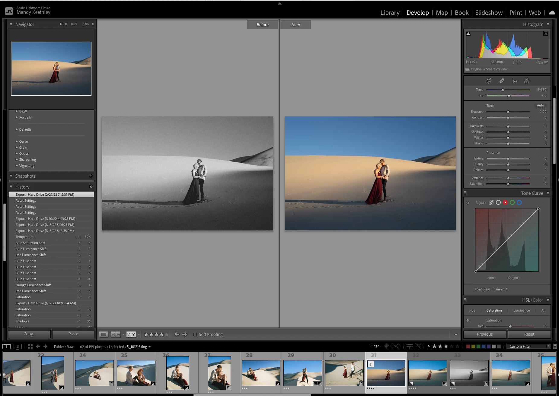
Task: Go back with filmstrip left arrow
Action: pyautogui.click(x=38, y=347)
